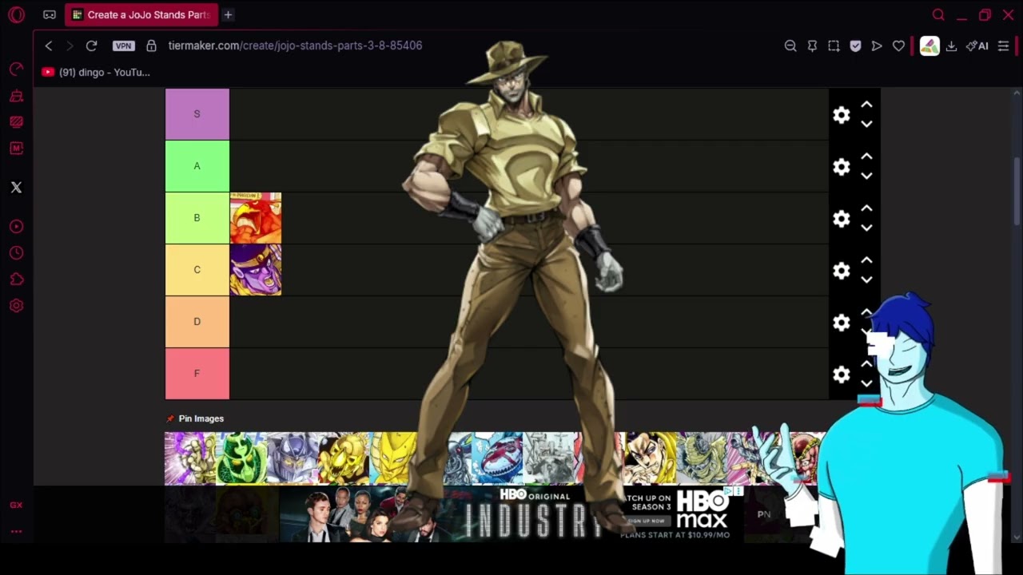The height and width of the screenshot is (575, 1023).
Task: Take a snapshot with dashed-square icon
Action: [x=834, y=46]
